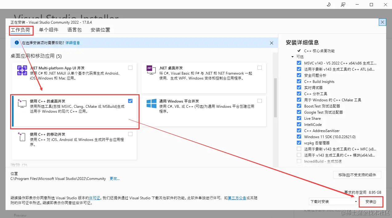Open the 下载时安装 dropdown
The height and width of the screenshot is (218, 392).
(334, 201)
